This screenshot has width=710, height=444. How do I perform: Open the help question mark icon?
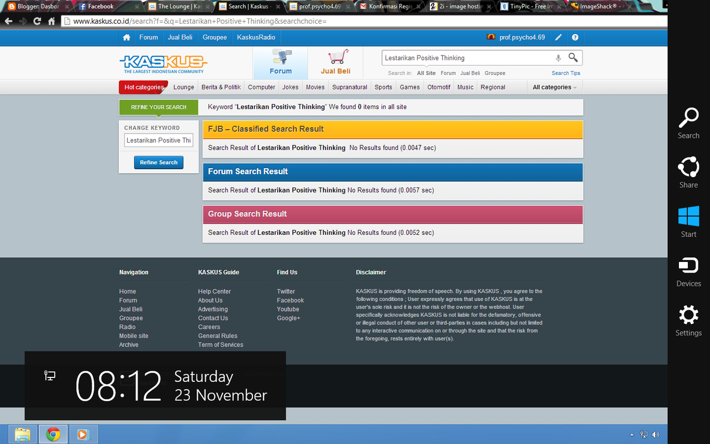tap(575, 38)
